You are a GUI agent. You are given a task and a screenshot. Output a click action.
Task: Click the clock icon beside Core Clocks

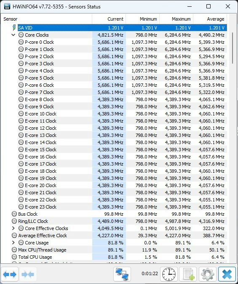(21, 35)
